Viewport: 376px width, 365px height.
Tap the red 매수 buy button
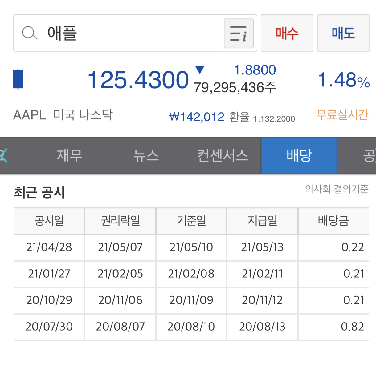point(287,33)
